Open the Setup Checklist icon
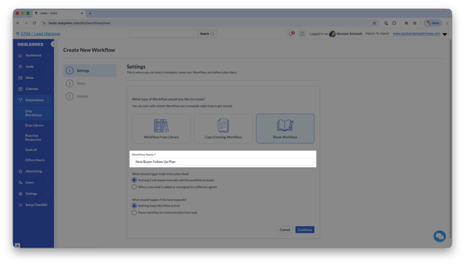The image size is (465, 265). point(20,205)
